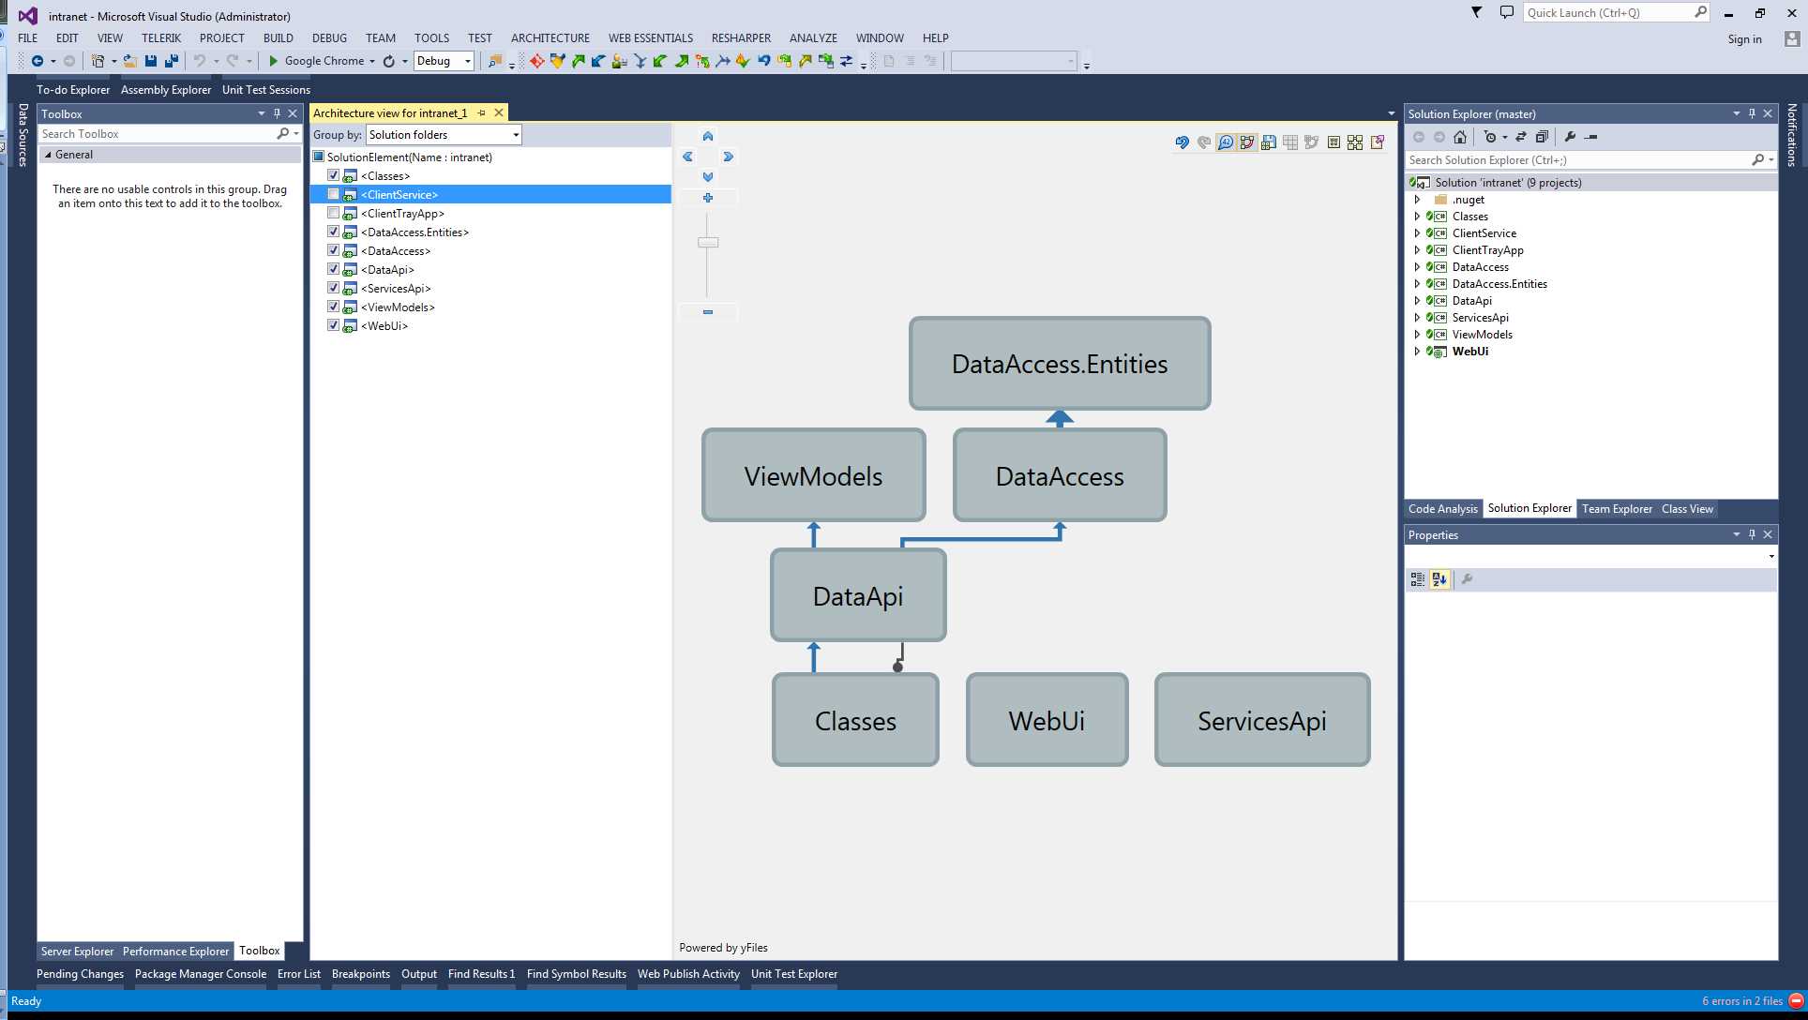Viewport: 1808px width, 1020px height.
Task: Save the dependency diagram using the save icon
Action: point(1269,142)
